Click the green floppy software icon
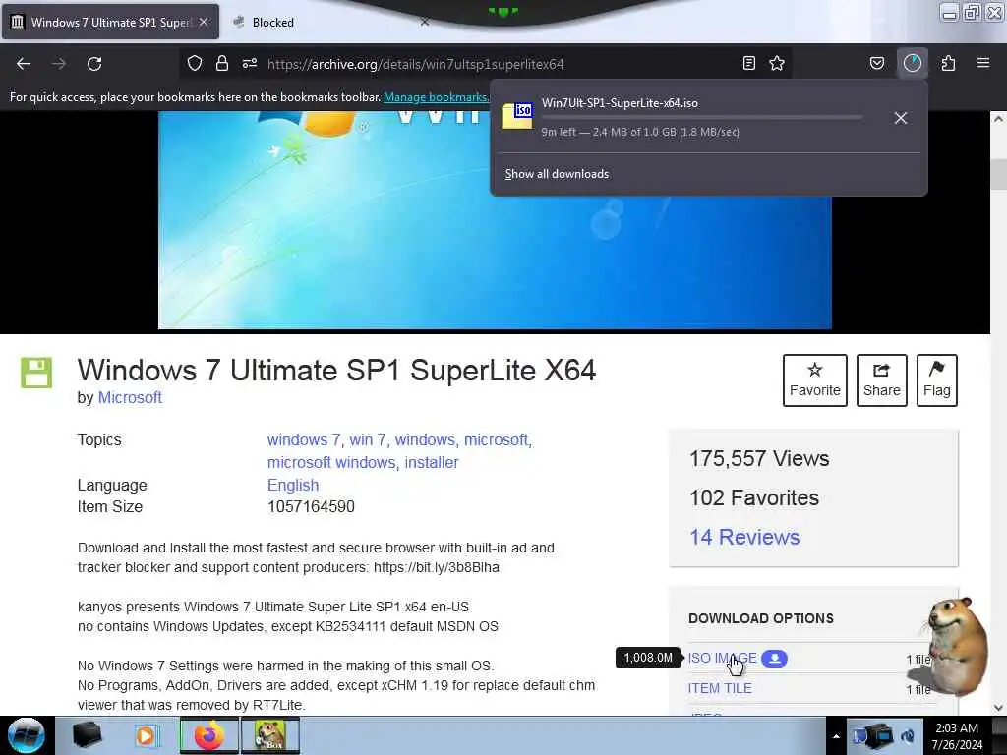The width and height of the screenshot is (1007, 755). [36, 373]
